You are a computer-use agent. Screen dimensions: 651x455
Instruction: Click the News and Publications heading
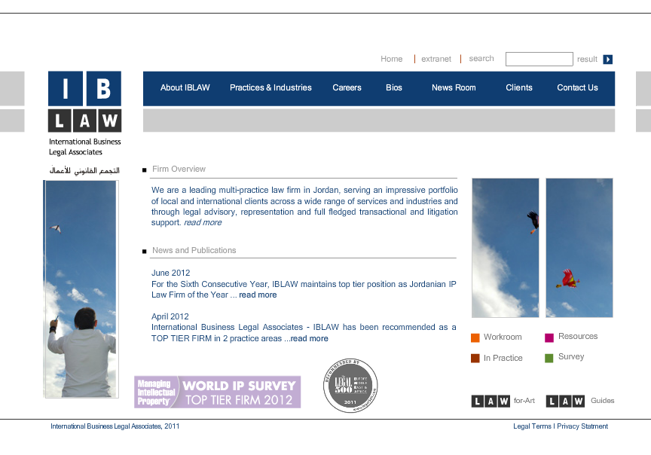[x=194, y=250]
